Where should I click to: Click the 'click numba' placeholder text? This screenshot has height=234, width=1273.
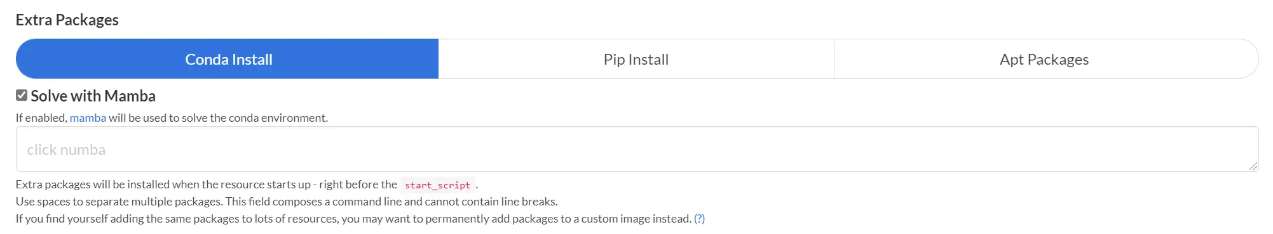66,150
